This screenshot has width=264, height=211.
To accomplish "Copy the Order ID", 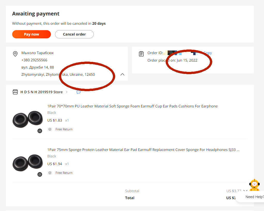I will (208, 53).
